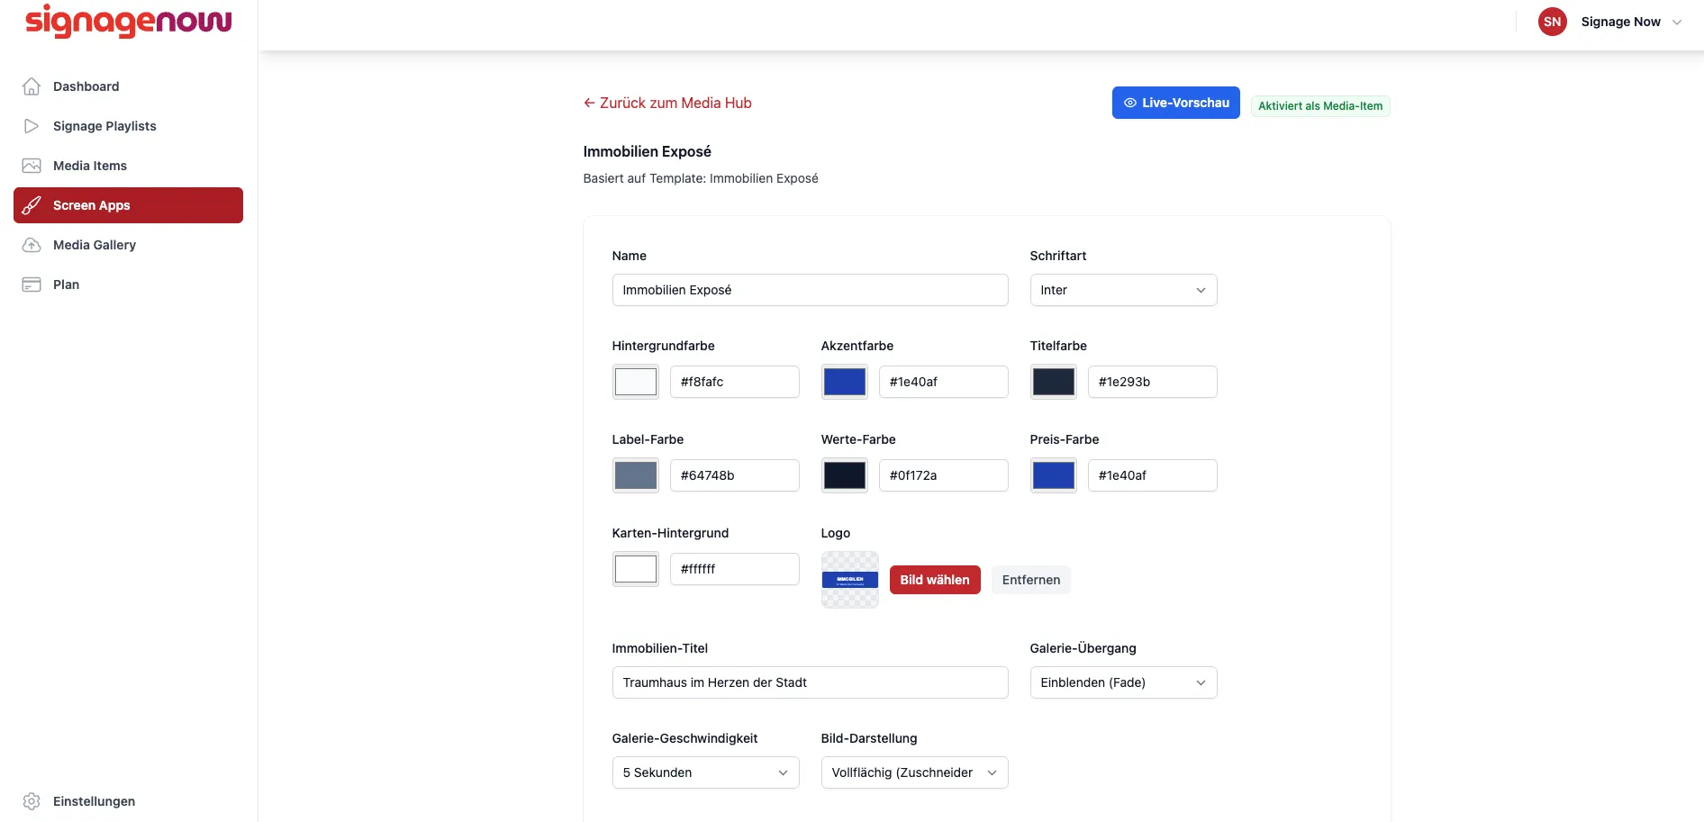Viewport: 1704px width, 822px height.
Task: Select the logo thumbnail preview
Action: tap(850, 580)
